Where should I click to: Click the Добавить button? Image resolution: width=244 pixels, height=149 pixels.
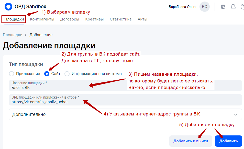coord(228,141)
